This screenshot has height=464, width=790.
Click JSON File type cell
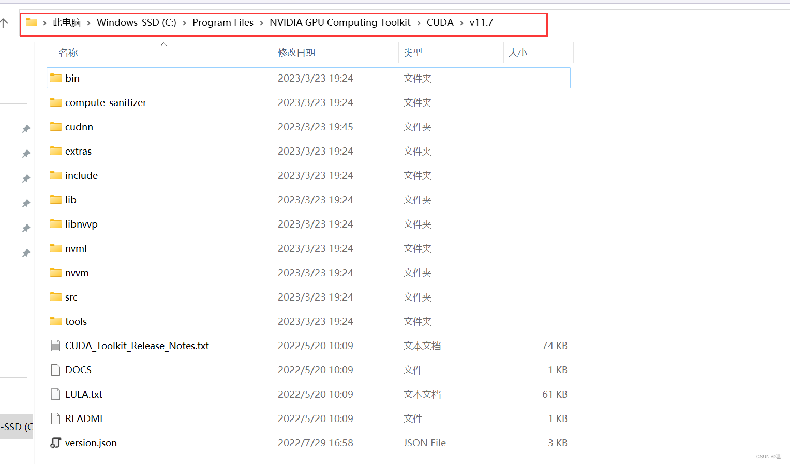(425, 443)
